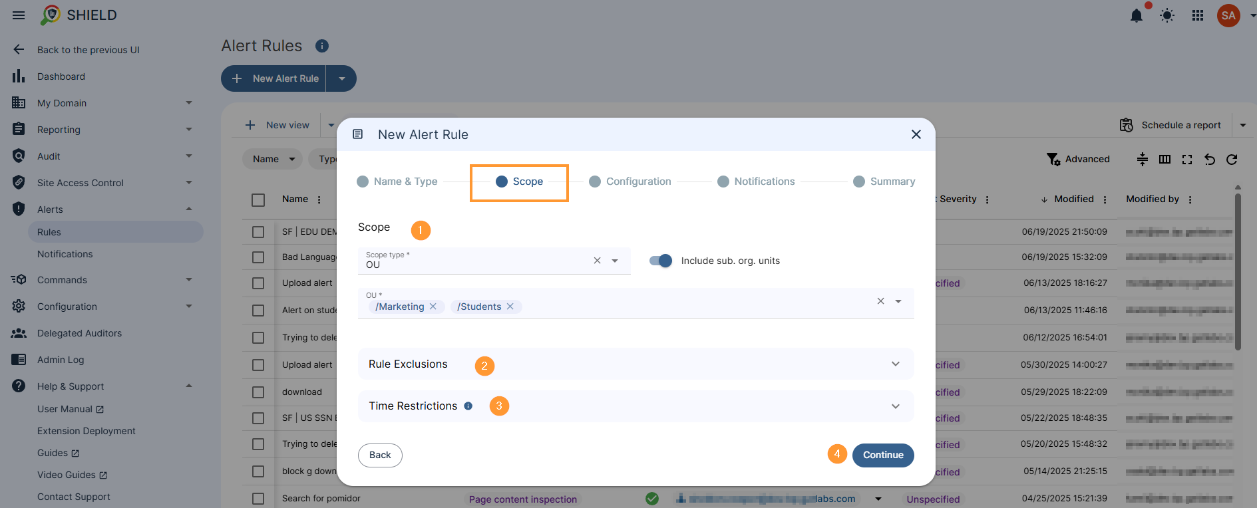
Task: Open the Name filter dropdown
Action: (x=272, y=159)
